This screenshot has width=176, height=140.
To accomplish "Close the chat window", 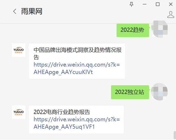I will tap(171, 4).
